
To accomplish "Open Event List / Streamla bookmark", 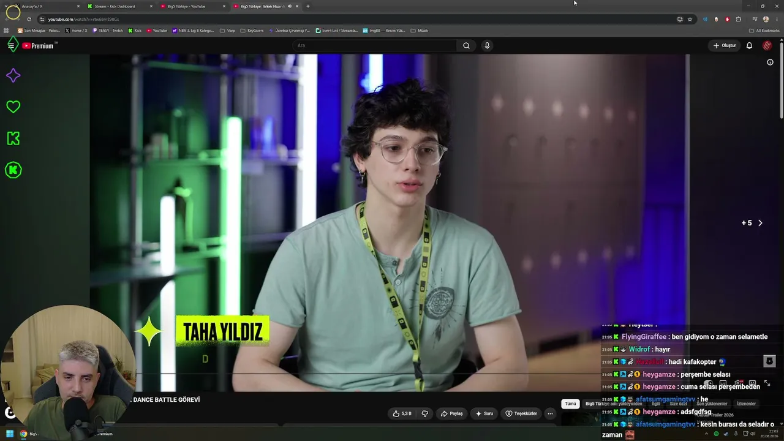I will 337,30.
